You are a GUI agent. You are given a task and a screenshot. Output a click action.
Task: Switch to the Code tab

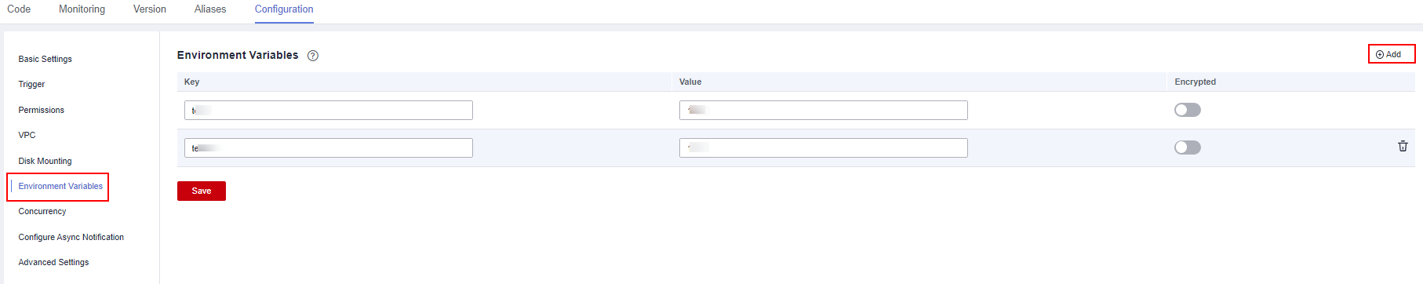pyautogui.click(x=19, y=9)
